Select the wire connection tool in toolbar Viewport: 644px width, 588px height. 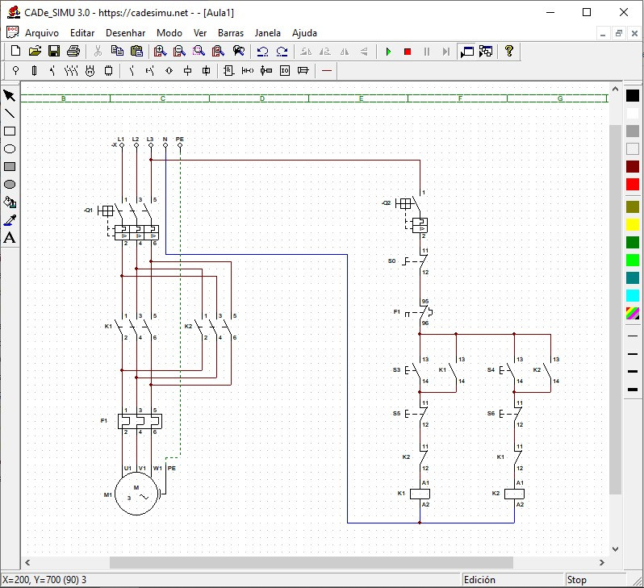327,71
